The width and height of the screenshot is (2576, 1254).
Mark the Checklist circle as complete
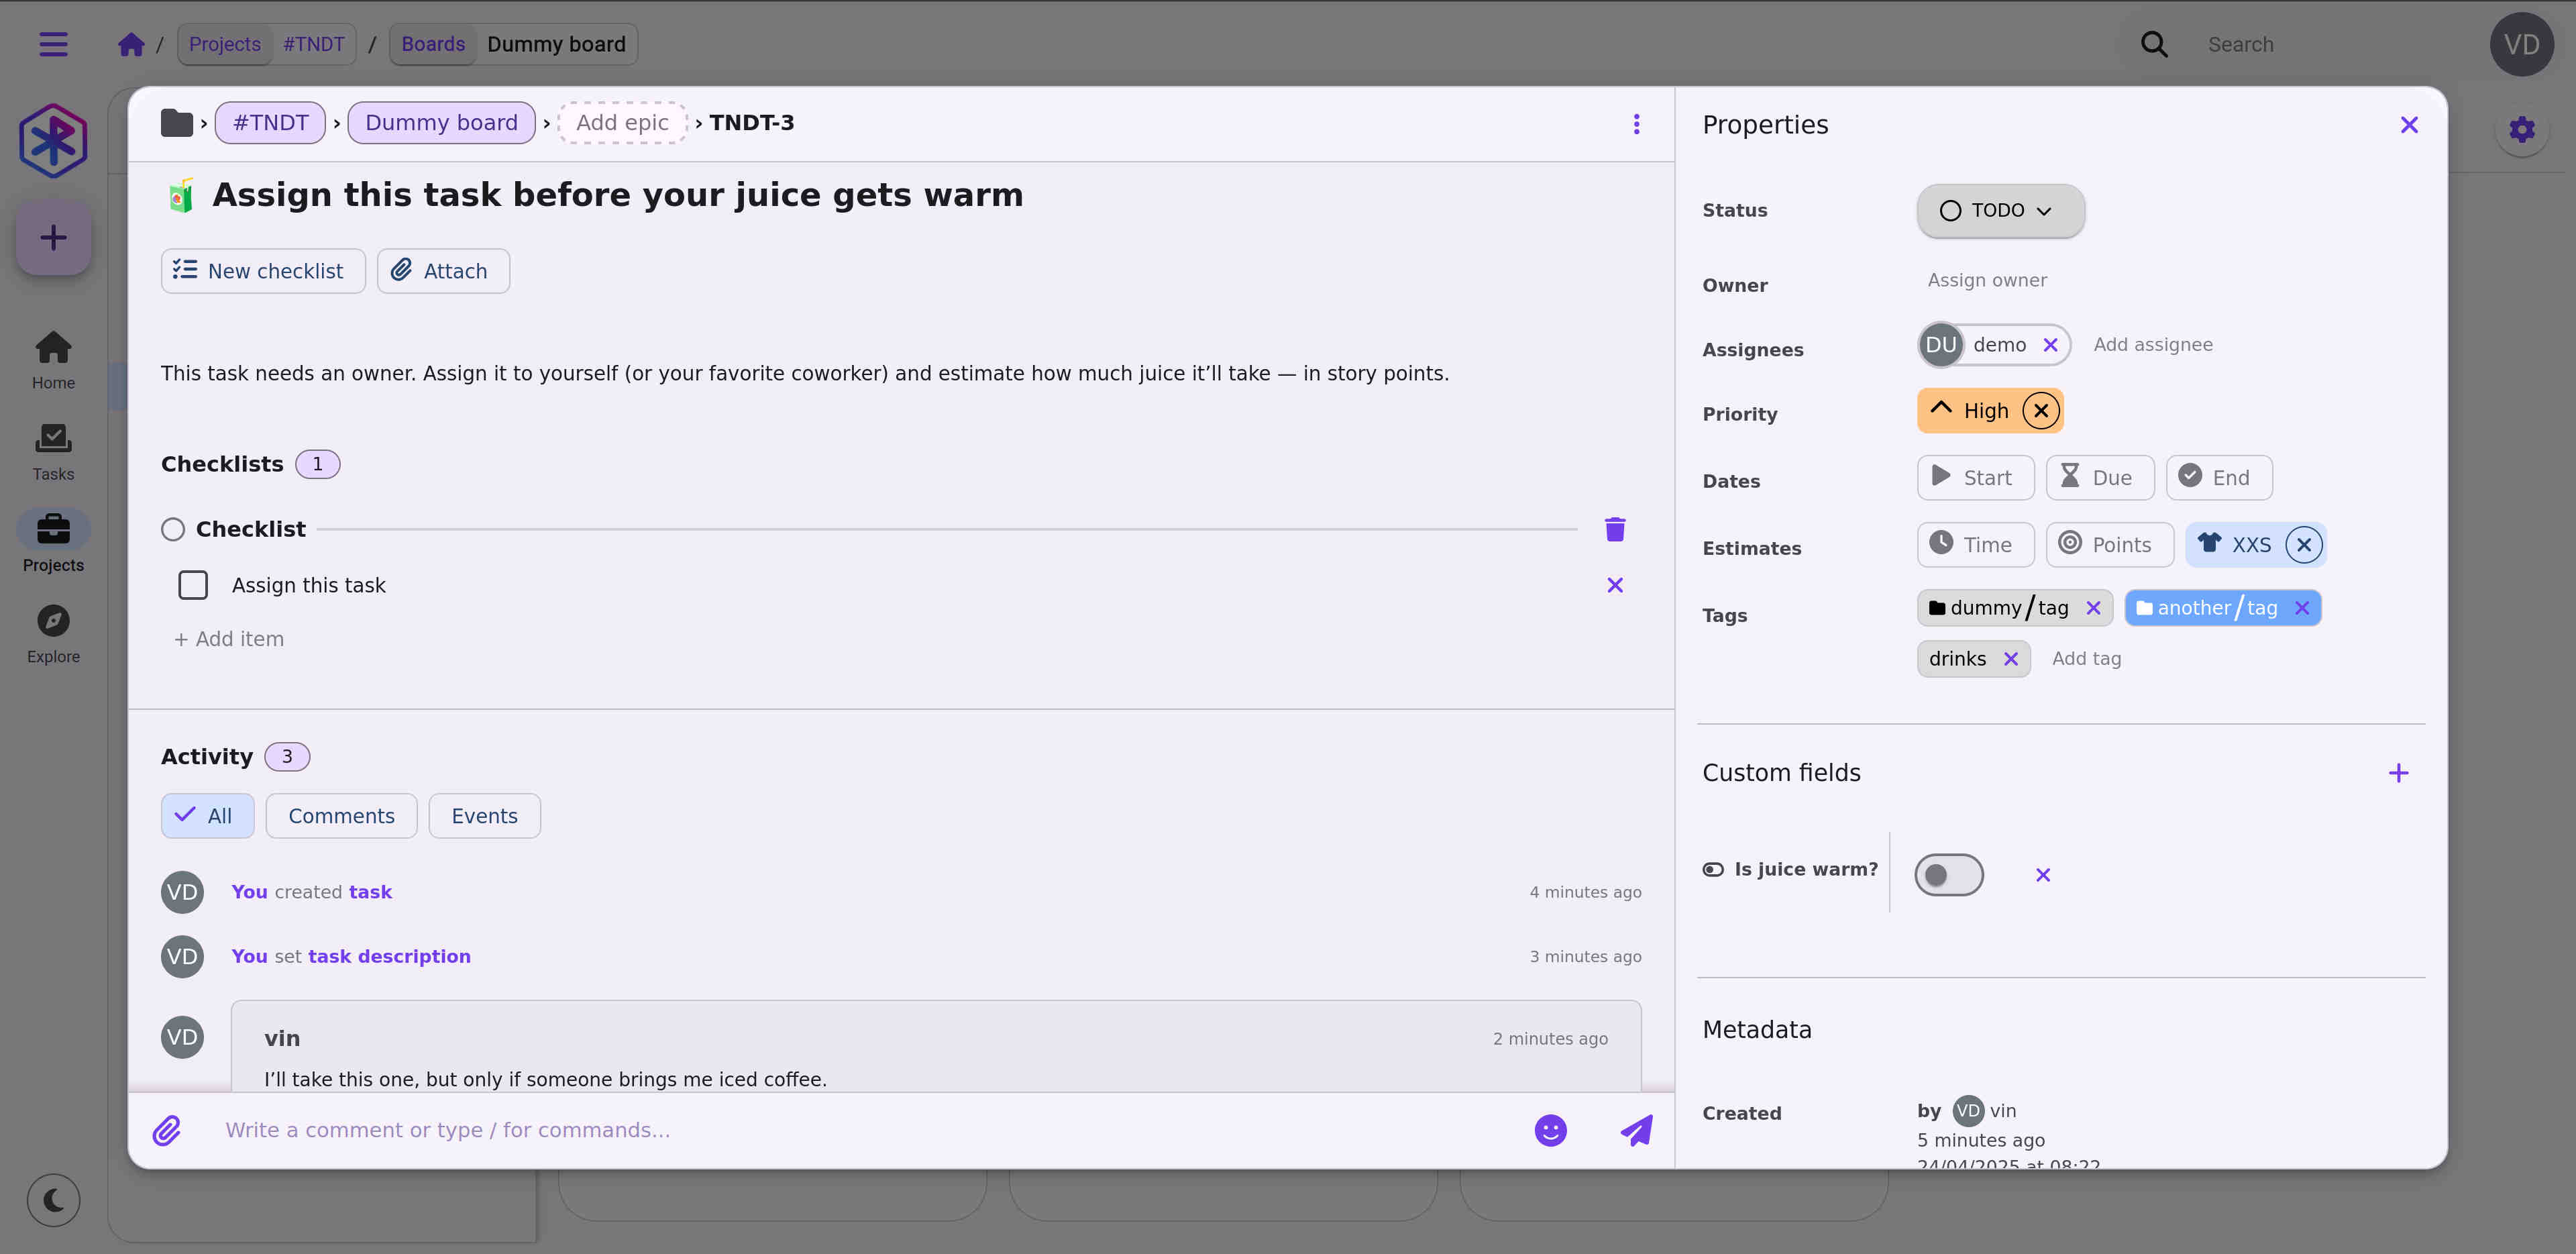[172, 529]
